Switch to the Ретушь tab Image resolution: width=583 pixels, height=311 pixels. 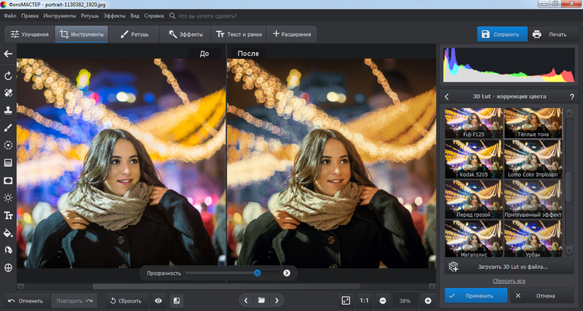[x=134, y=34]
